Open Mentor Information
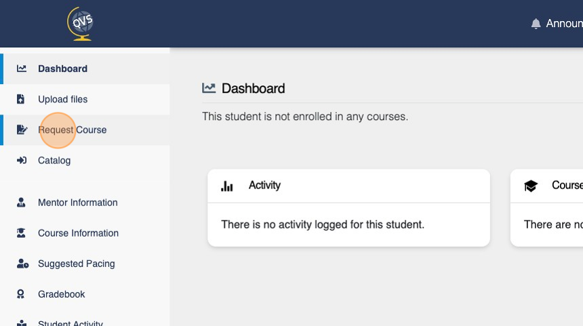Screen dimensions: 583x326 point(77,203)
